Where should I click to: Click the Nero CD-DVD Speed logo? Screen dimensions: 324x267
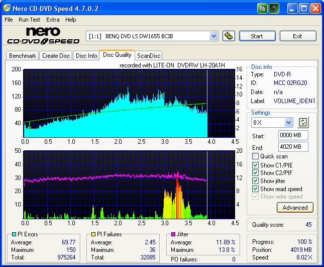click(x=43, y=36)
